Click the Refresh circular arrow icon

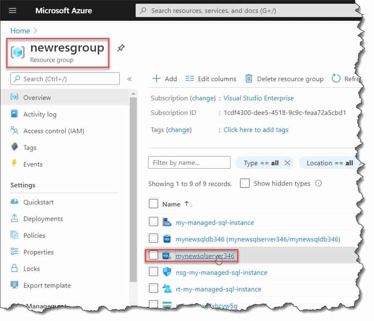pyautogui.click(x=336, y=78)
